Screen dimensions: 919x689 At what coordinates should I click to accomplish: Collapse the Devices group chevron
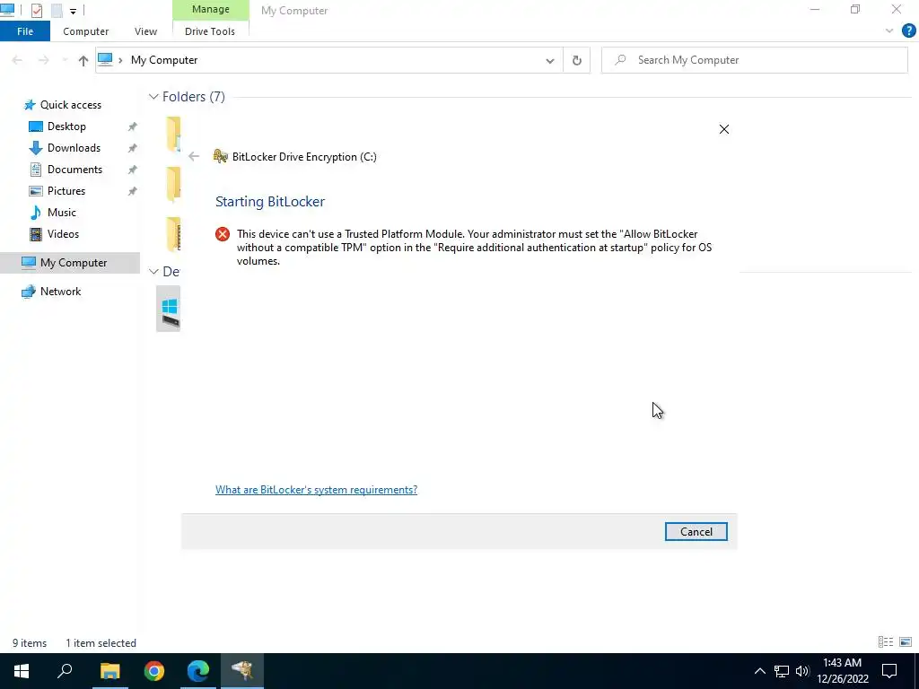pos(153,271)
